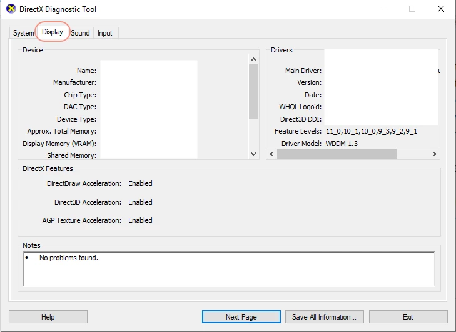Switch to the Sound tab

point(80,33)
